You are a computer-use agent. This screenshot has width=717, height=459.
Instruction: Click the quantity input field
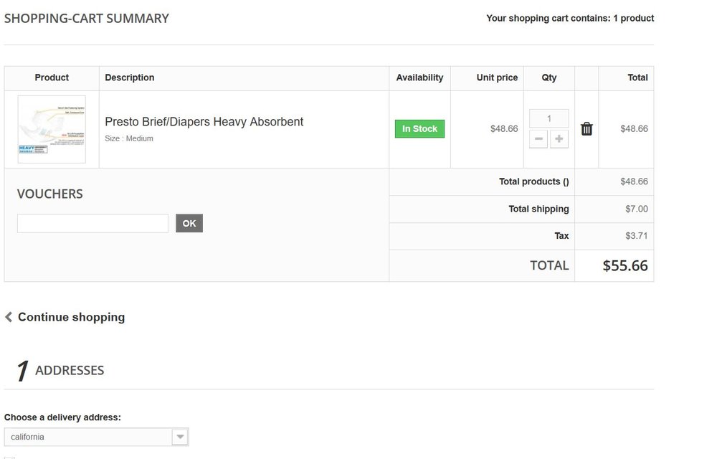549,118
